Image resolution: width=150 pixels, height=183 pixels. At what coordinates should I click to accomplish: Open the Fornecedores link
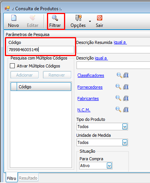point(90,87)
